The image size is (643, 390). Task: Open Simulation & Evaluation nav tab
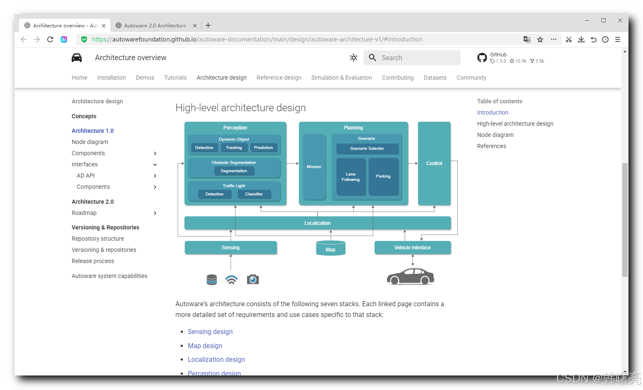pos(342,78)
